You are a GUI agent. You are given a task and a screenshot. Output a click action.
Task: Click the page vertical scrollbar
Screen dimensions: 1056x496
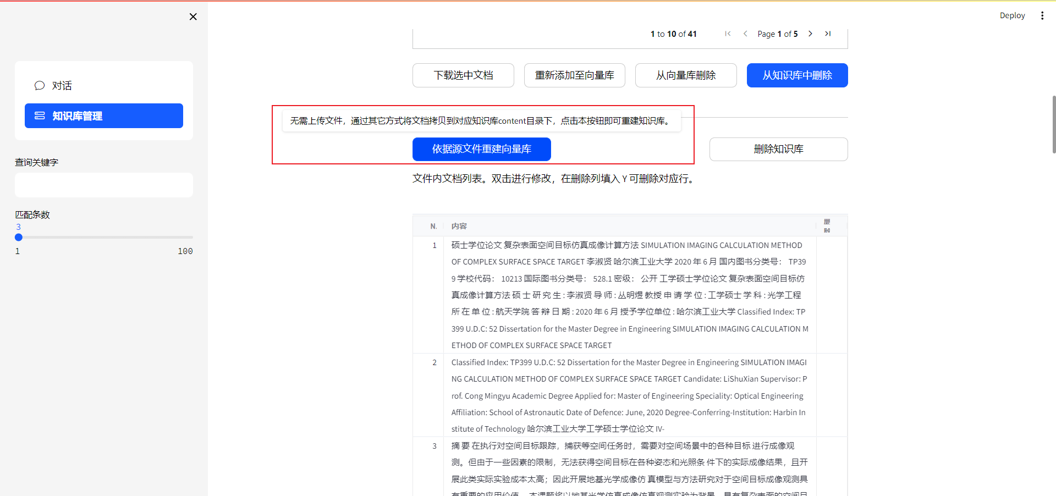(x=1054, y=125)
